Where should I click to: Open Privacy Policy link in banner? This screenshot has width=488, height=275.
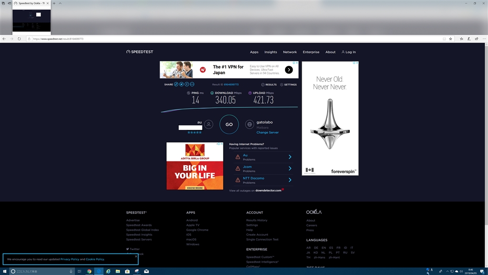70,259
